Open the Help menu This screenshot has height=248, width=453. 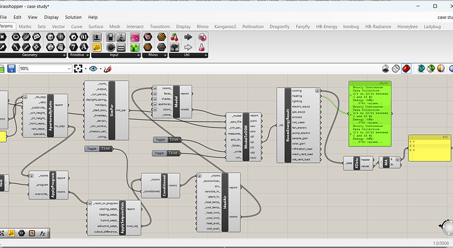tap(93, 17)
